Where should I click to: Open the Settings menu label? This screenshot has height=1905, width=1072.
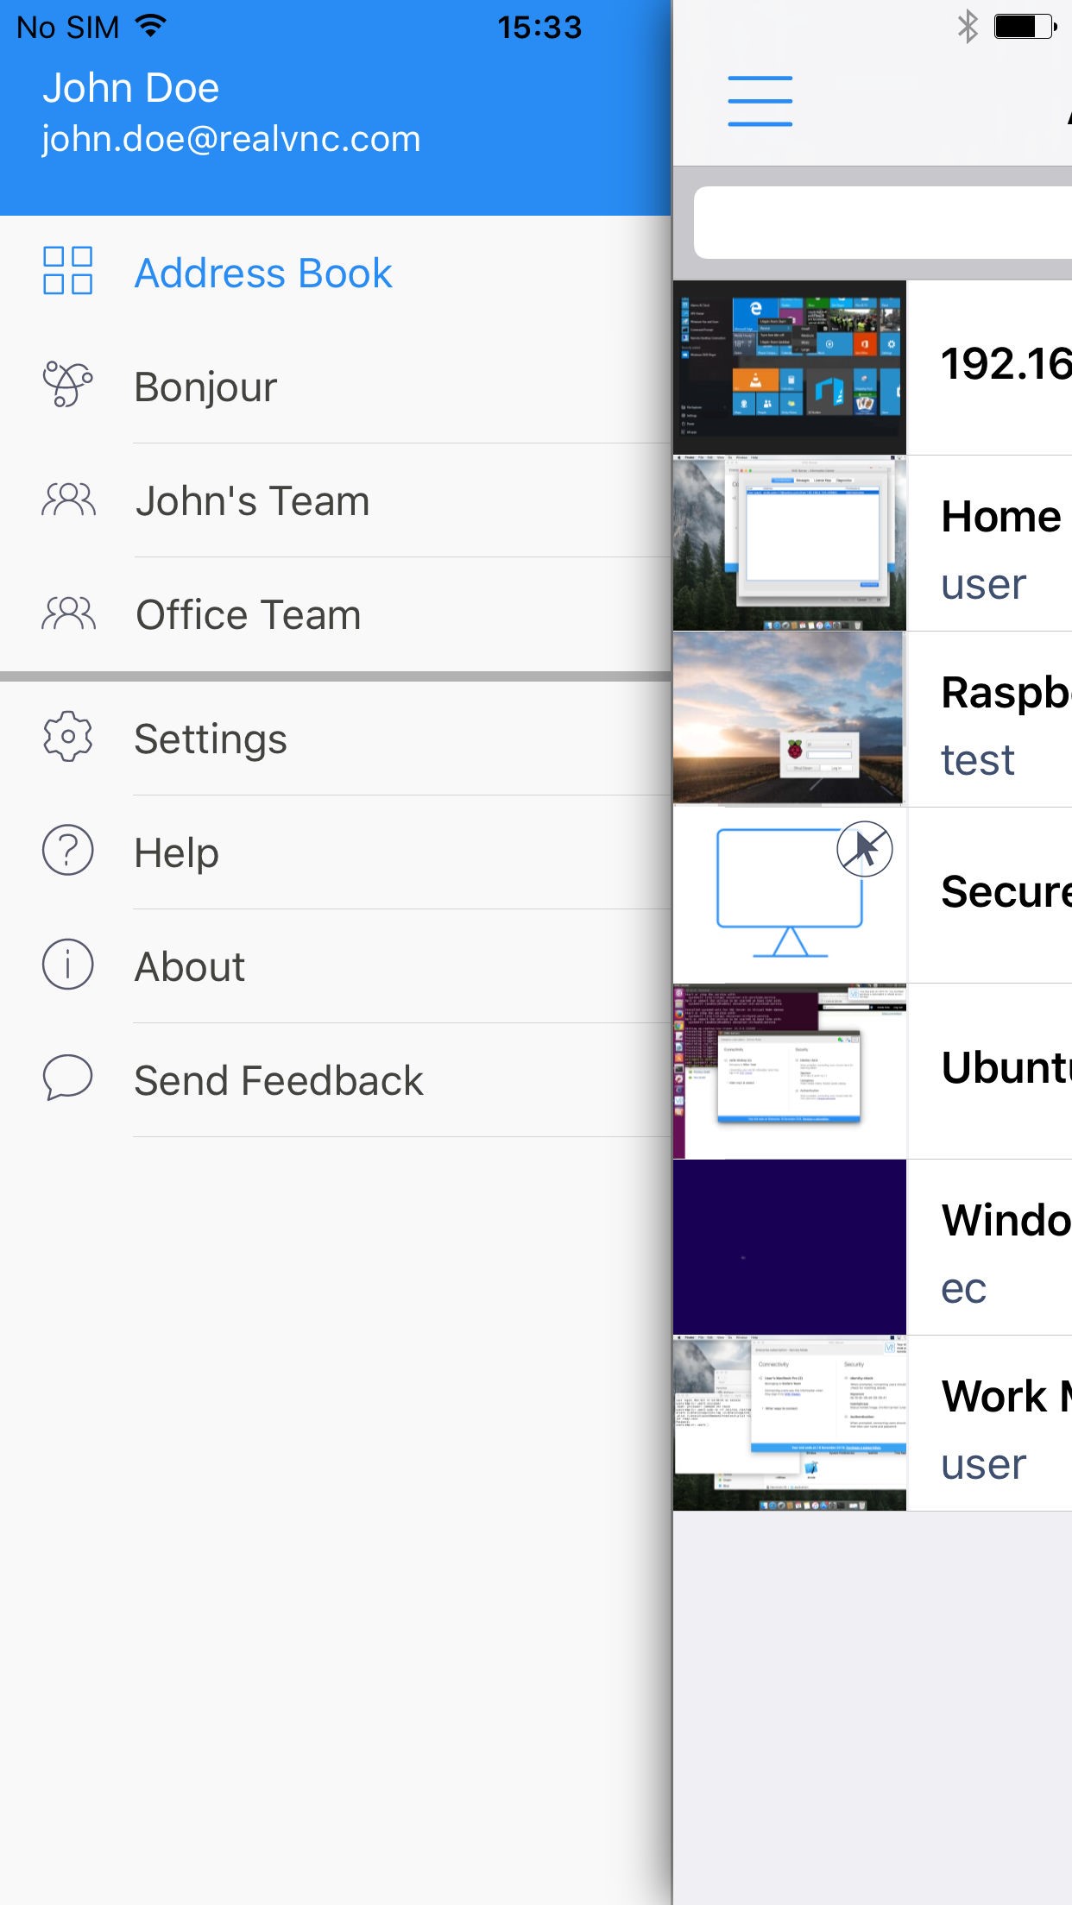click(211, 739)
